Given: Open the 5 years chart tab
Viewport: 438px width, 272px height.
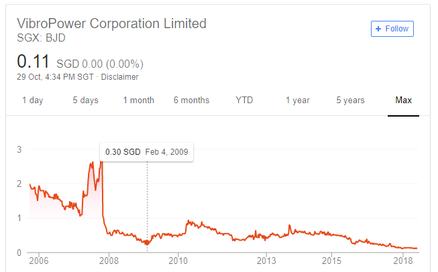Looking at the screenshot, I should pyautogui.click(x=350, y=100).
